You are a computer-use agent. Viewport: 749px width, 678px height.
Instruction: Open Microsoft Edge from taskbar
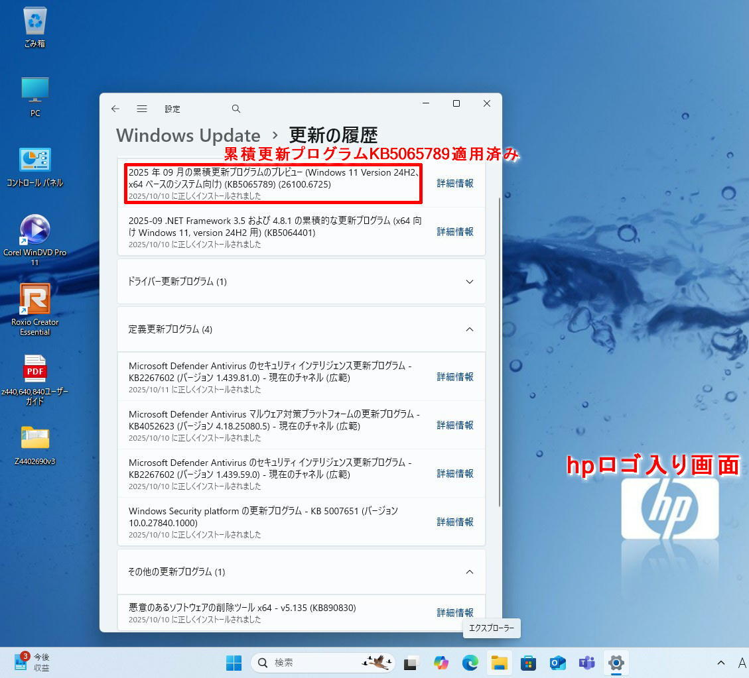point(470,663)
